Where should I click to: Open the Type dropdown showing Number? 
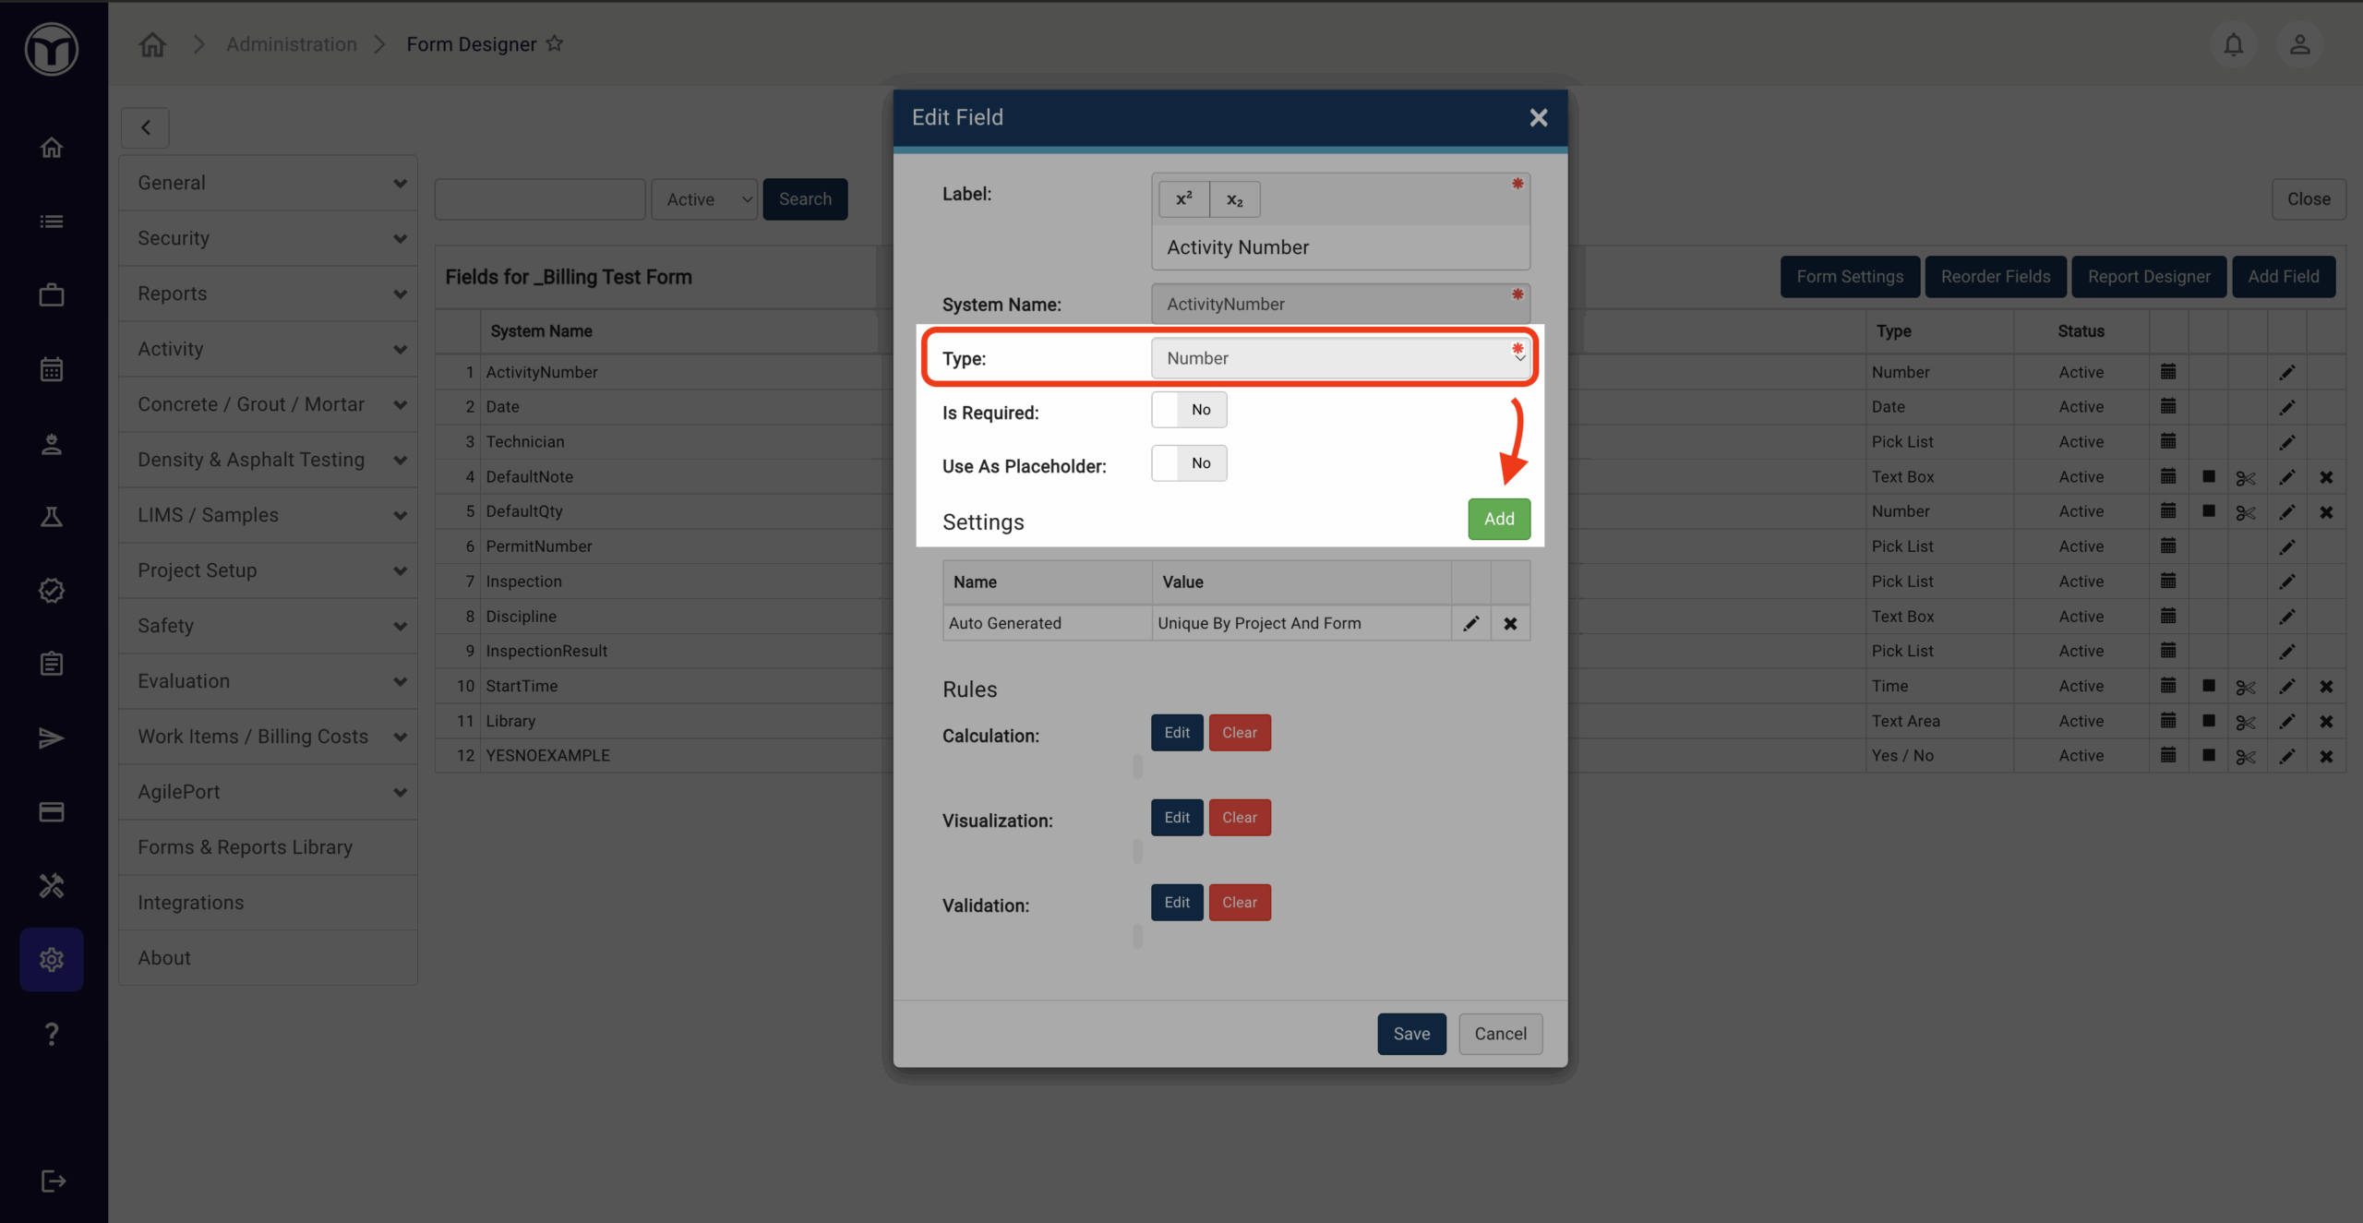pyautogui.click(x=1339, y=358)
